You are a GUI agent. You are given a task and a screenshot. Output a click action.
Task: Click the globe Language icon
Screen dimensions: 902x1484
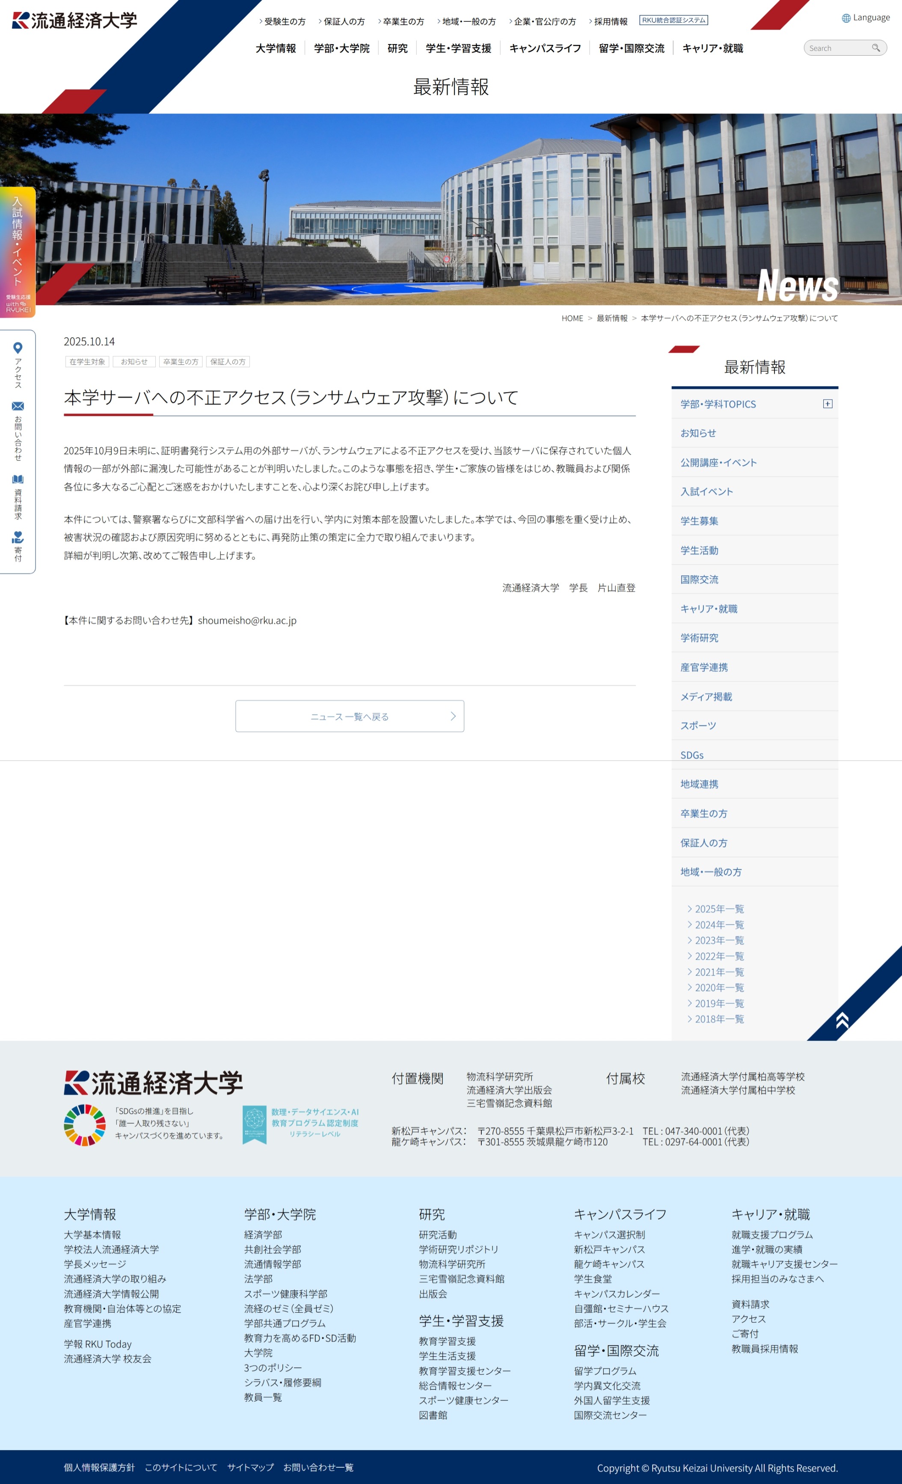click(x=846, y=18)
